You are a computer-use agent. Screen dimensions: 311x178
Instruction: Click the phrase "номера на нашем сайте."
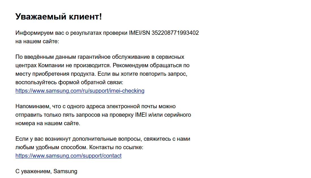point(48,123)
